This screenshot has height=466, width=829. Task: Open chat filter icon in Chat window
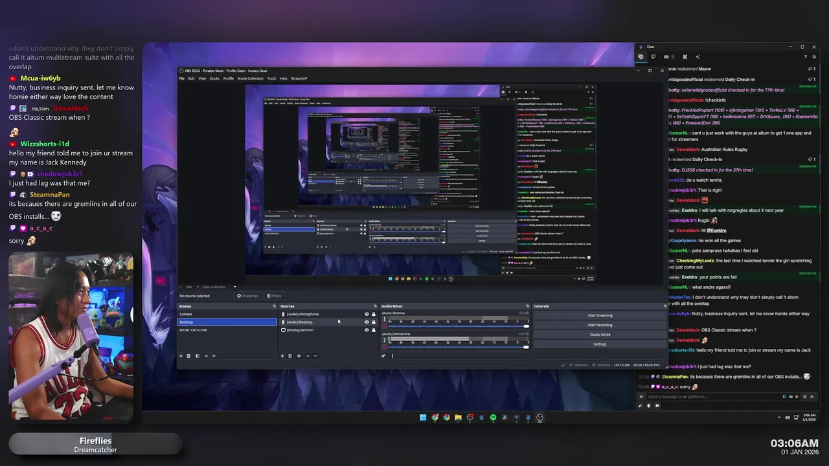[x=806, y=57]
